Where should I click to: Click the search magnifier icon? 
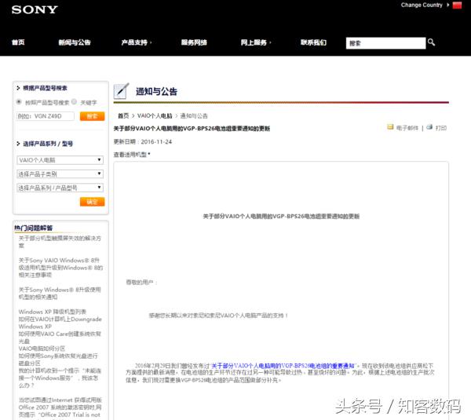431,42
